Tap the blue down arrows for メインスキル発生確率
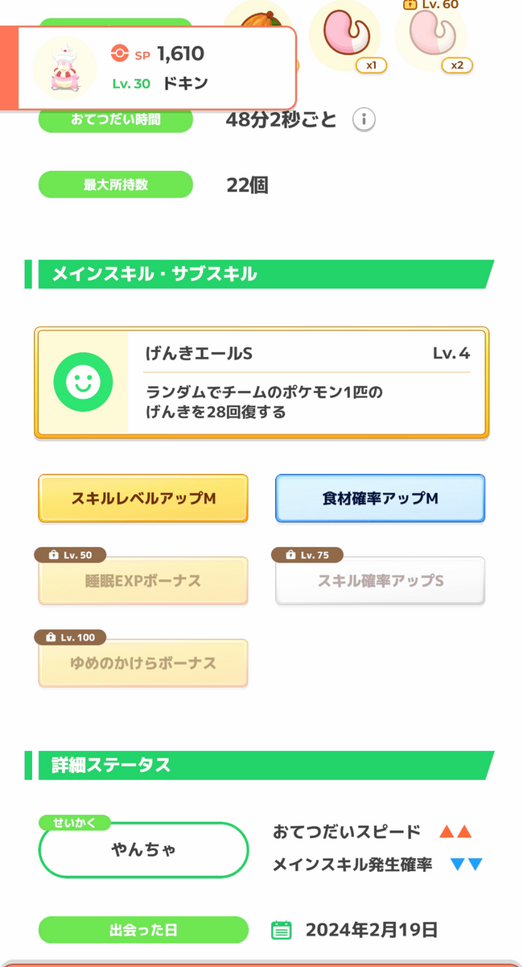Viewport: 523px width, 967px height. [466, 865]
